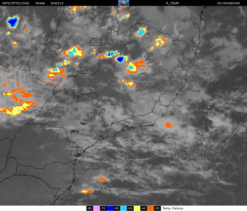The image size is (247, 211).
Task: Click the orange -40 to -30 legend swatch
Action: click(150, 208)
